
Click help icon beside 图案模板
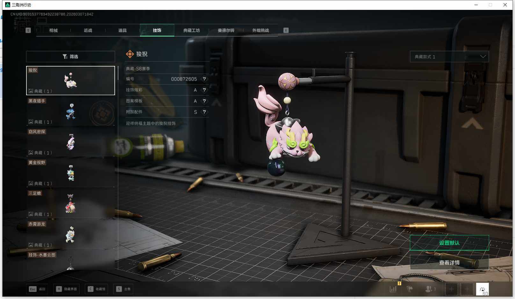coord(204,101)
